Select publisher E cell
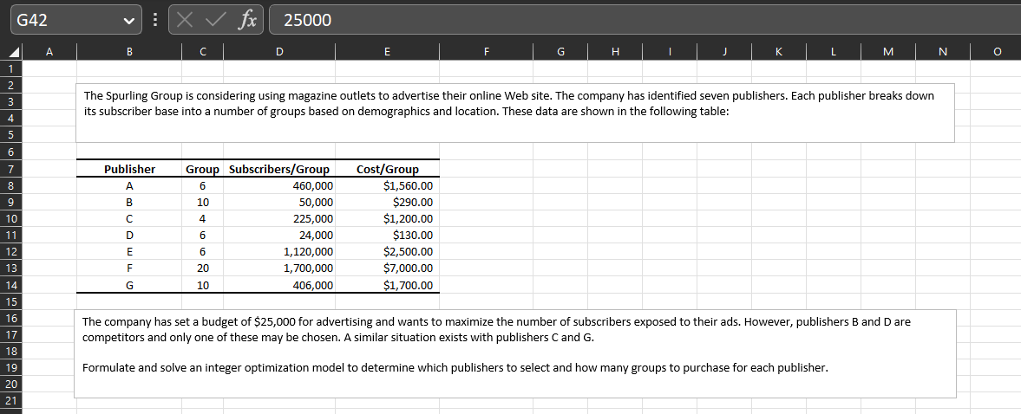This screenshot has height=414, width=1021. coord(129,251)
